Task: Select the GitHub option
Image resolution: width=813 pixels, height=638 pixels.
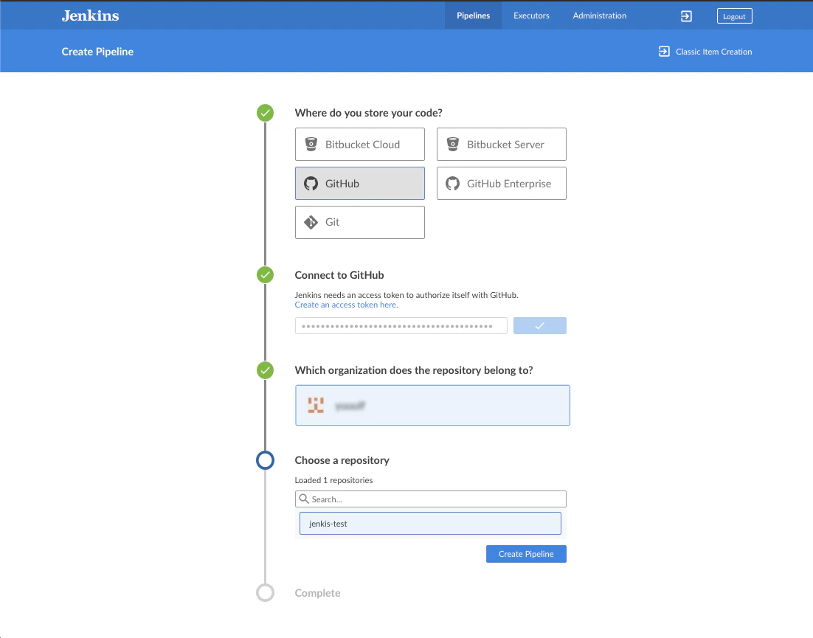Action: (x=360, y=183)
